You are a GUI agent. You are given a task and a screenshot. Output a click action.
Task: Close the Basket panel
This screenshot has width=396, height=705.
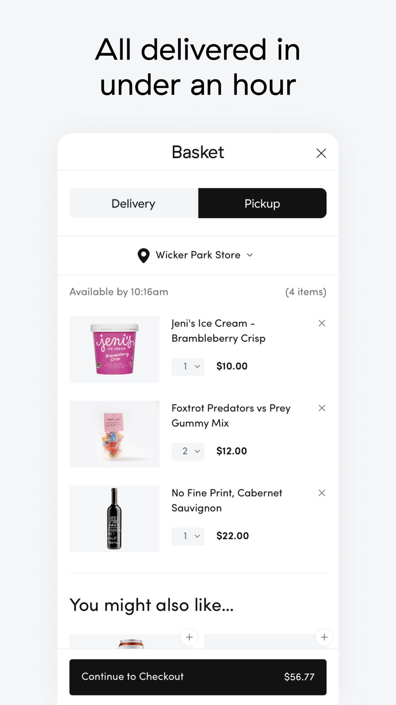pyautogui.click(x=321, y=153)
